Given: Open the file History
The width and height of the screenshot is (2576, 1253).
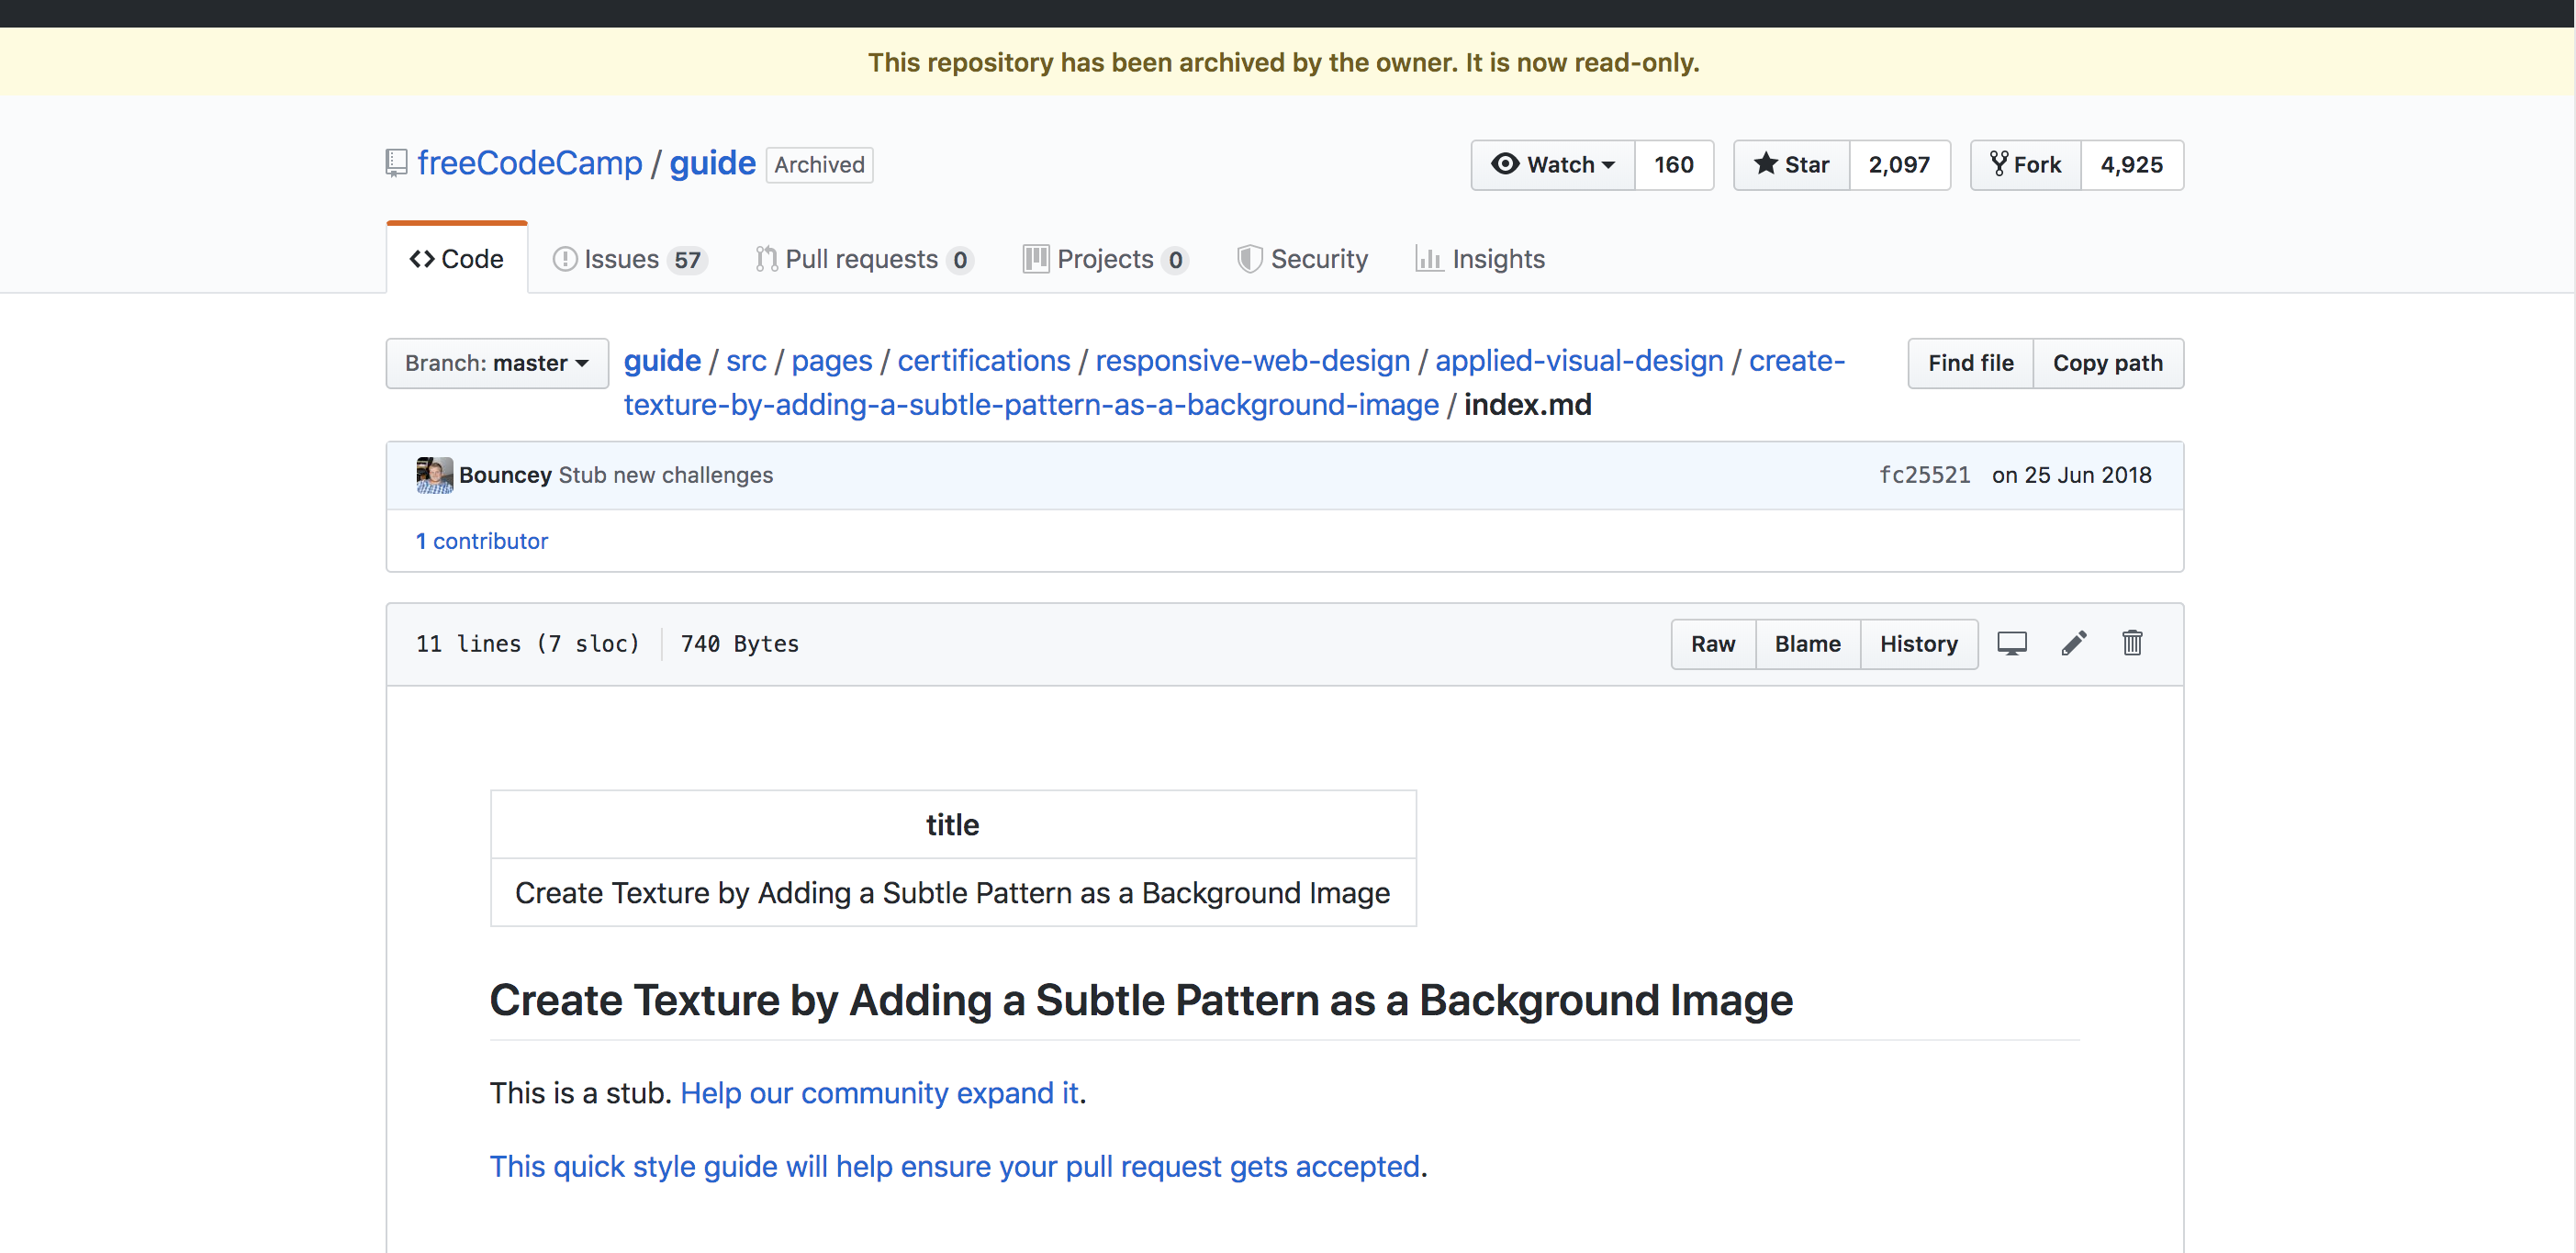Looking at the screenshot, I should [1918, 644].
